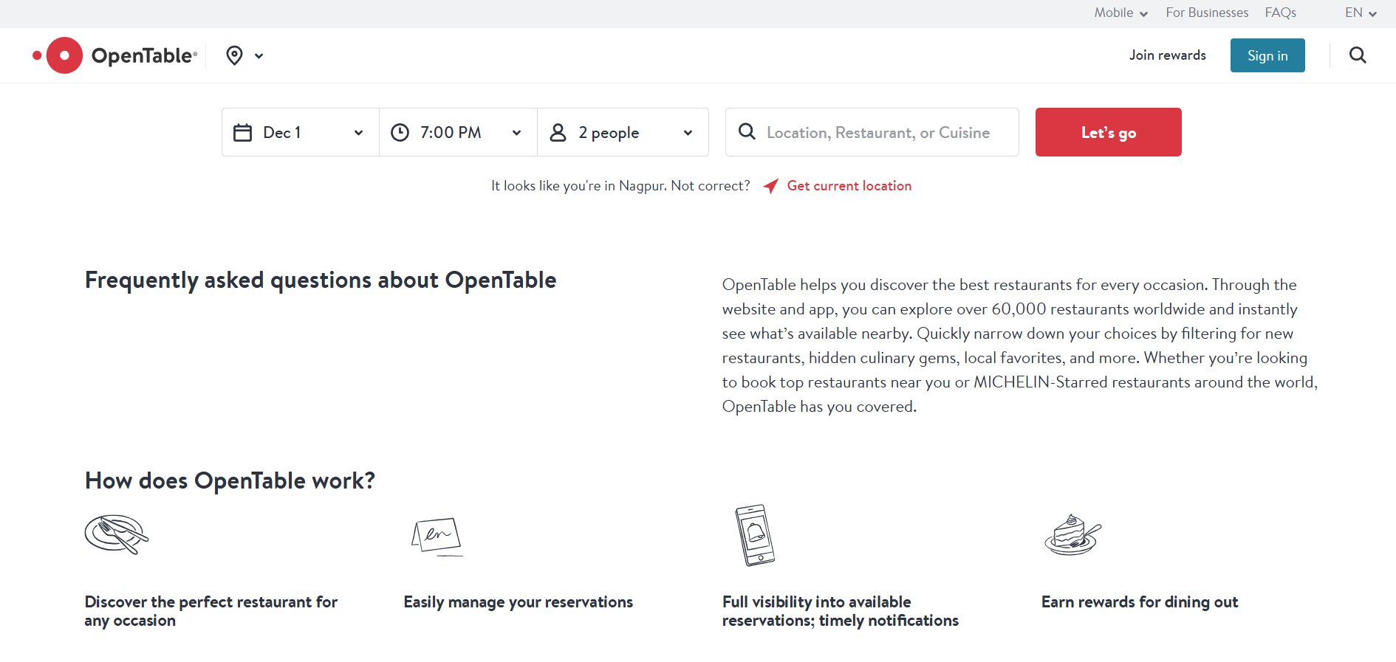Expand the Mobile menu

click(x=1120, y=13)
